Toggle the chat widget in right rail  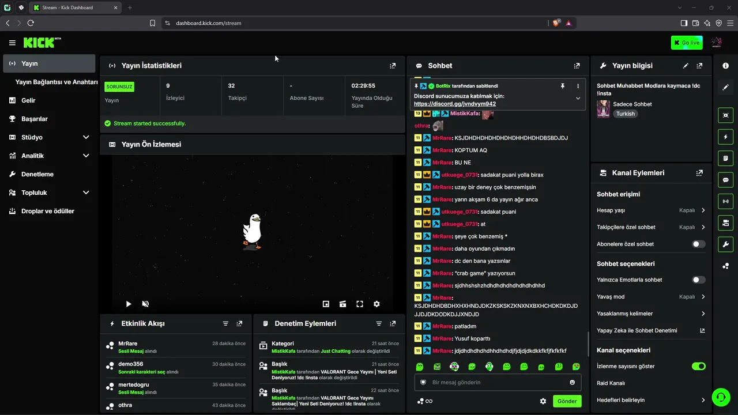pyautogui.click(x=725, y=180)
